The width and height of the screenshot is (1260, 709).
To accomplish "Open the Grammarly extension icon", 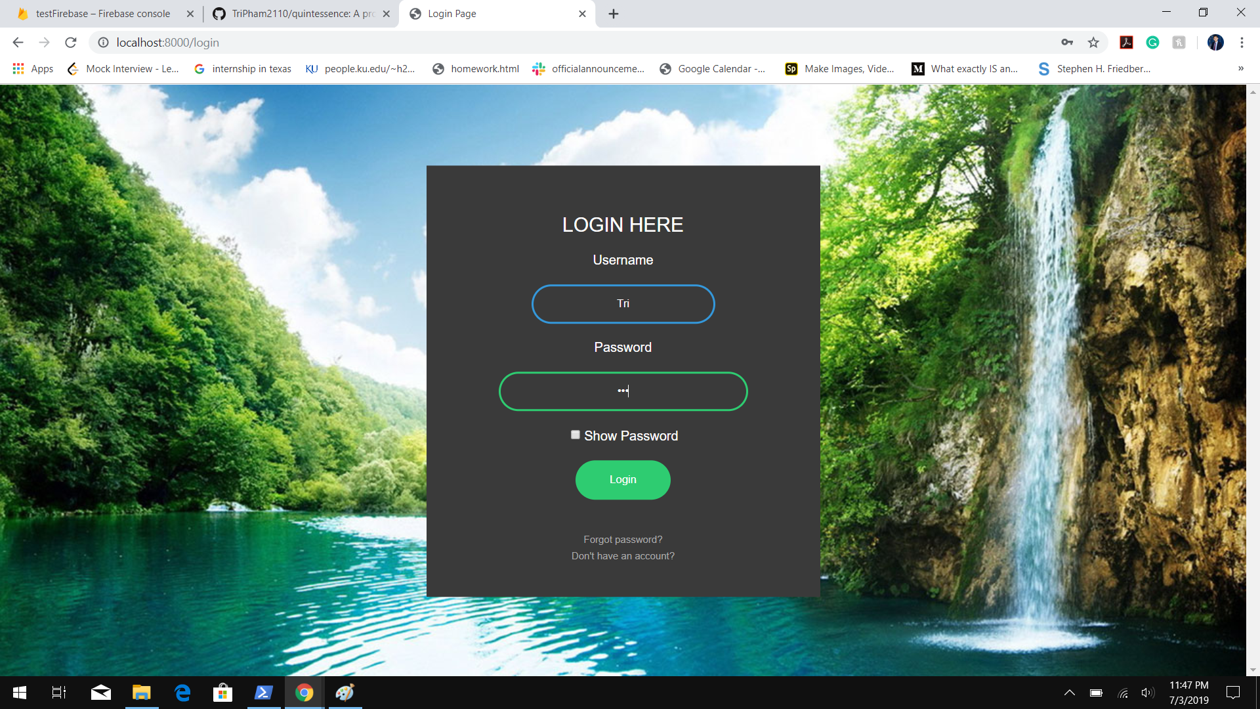I will [1152, 43].
